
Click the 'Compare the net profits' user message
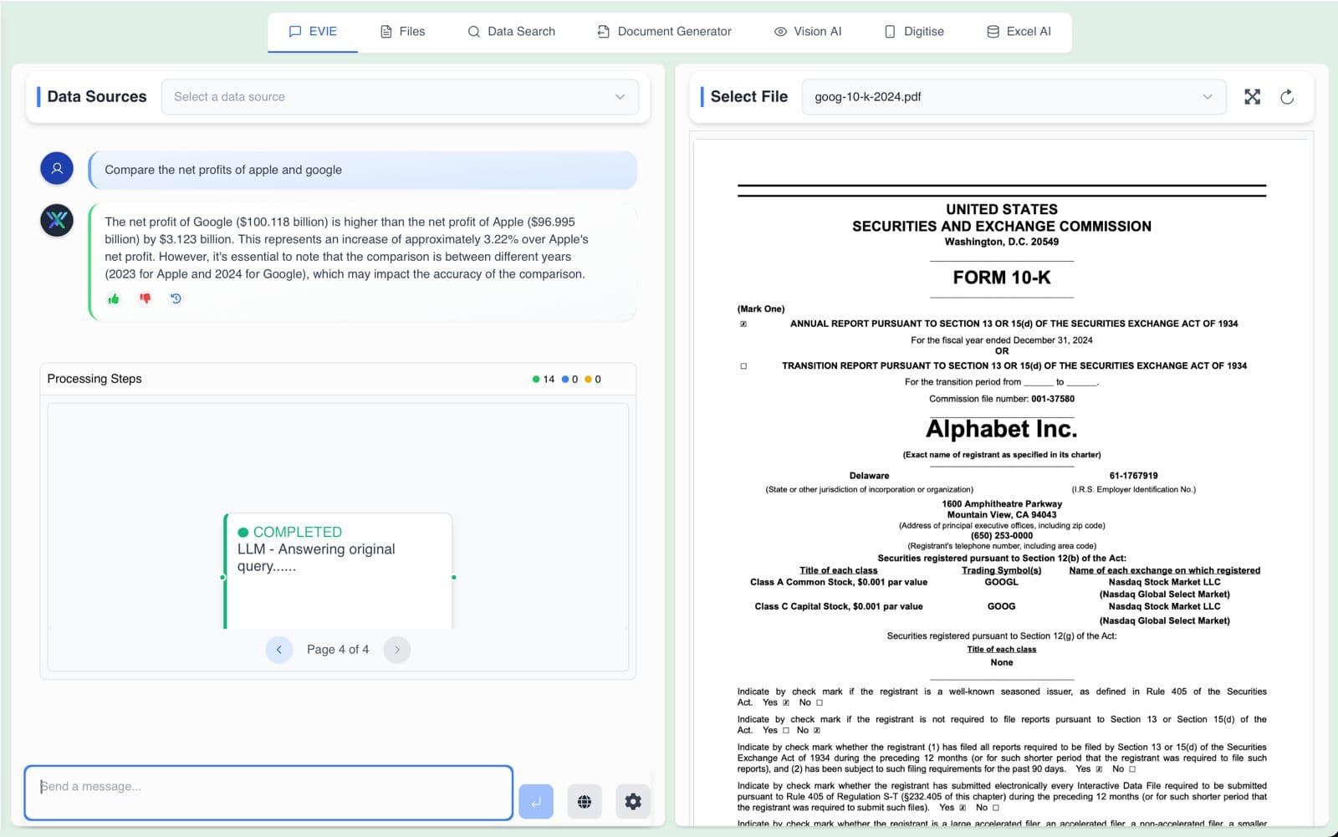362,170
